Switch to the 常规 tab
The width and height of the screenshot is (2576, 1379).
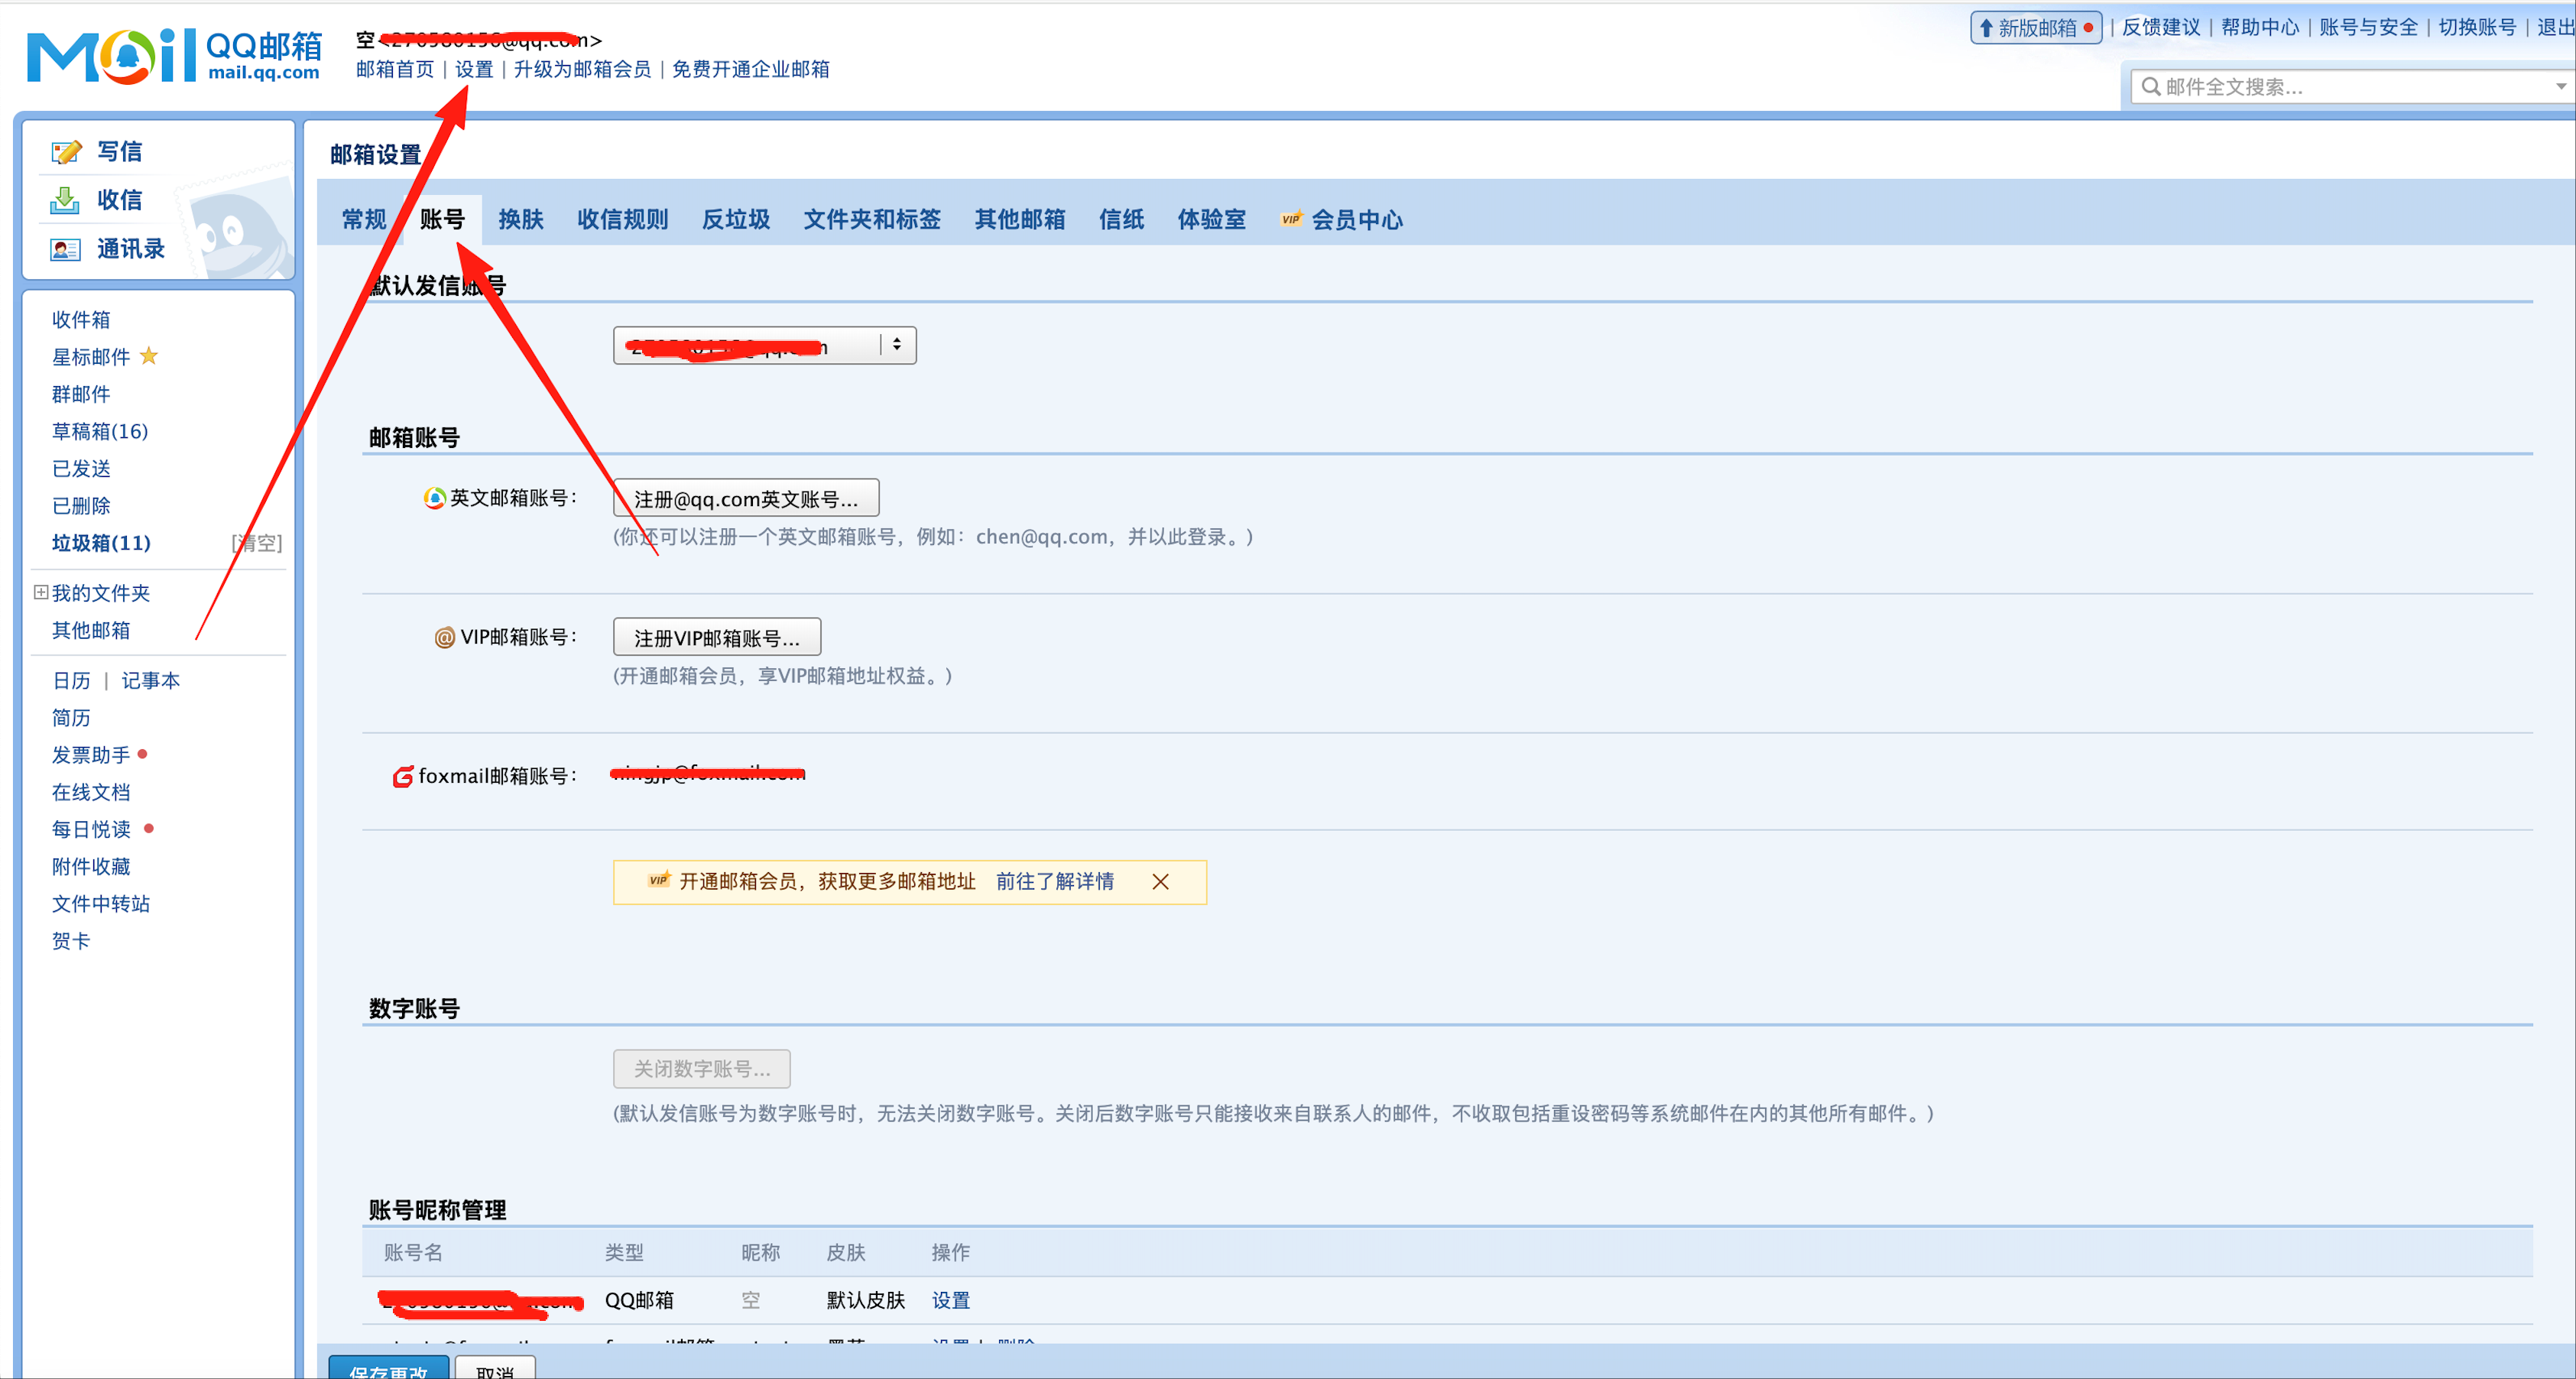pyautogui.click(x=364, y=219)
